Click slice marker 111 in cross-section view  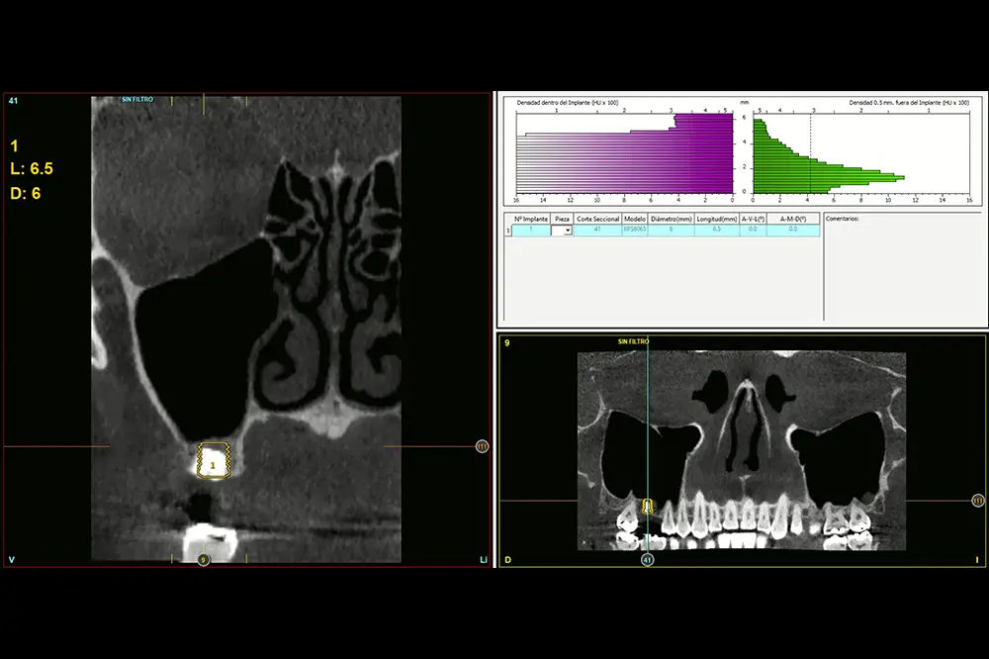click(482, 446)
